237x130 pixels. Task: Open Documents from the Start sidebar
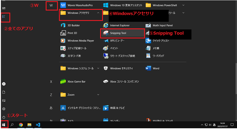click(x=4, y=92)
